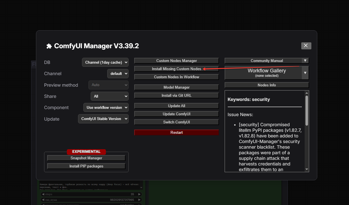Expand the Community Manual dropdown arrow
This screenshot has height=205, width=349.
pos(305,61)
